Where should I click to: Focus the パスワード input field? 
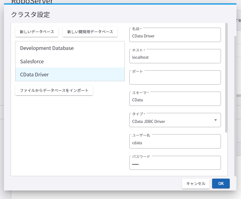(x=175, y=164)
